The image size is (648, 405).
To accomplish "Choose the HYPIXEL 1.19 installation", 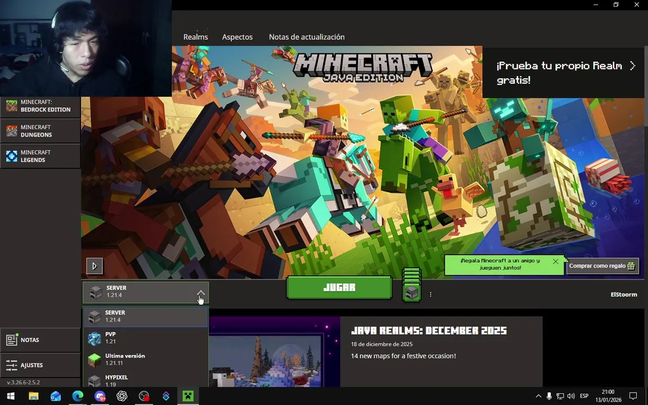I will 146,380.
